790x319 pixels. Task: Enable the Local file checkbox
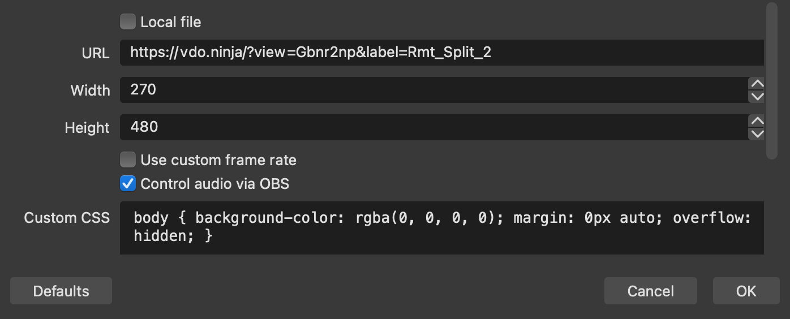coord(128,22)
